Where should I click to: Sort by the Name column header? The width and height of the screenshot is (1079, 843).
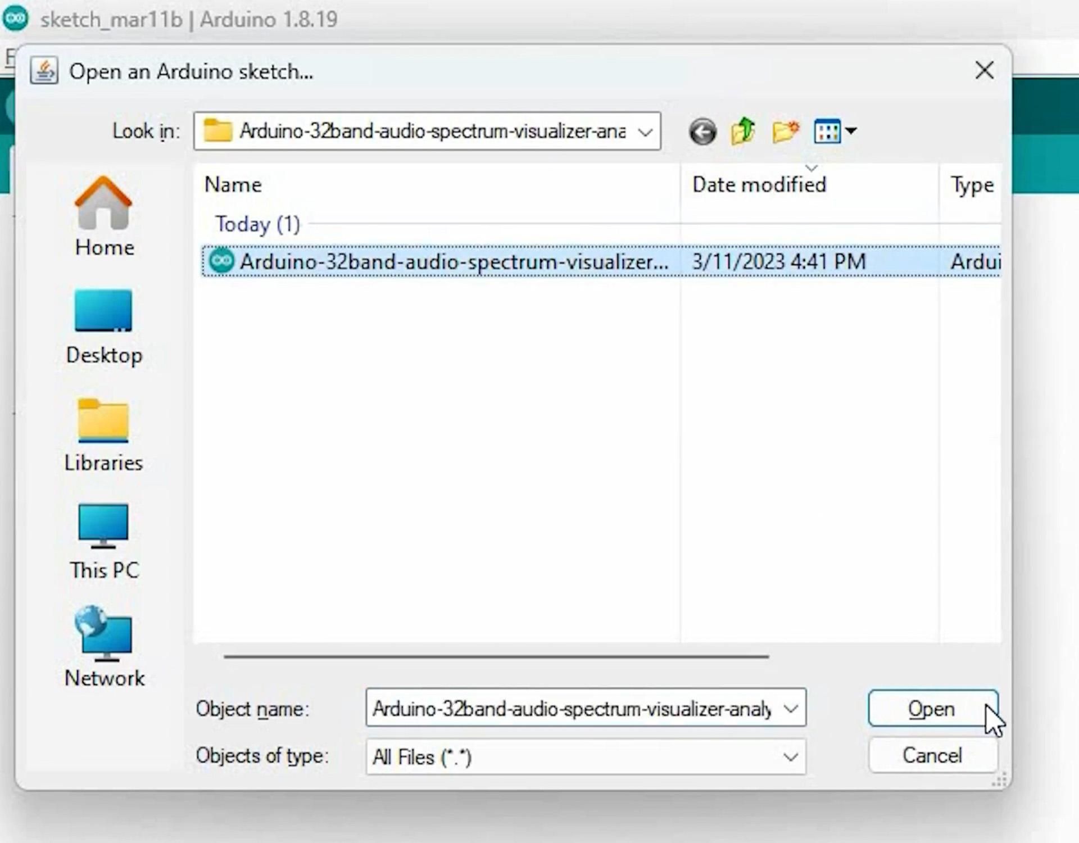point(436,185)
